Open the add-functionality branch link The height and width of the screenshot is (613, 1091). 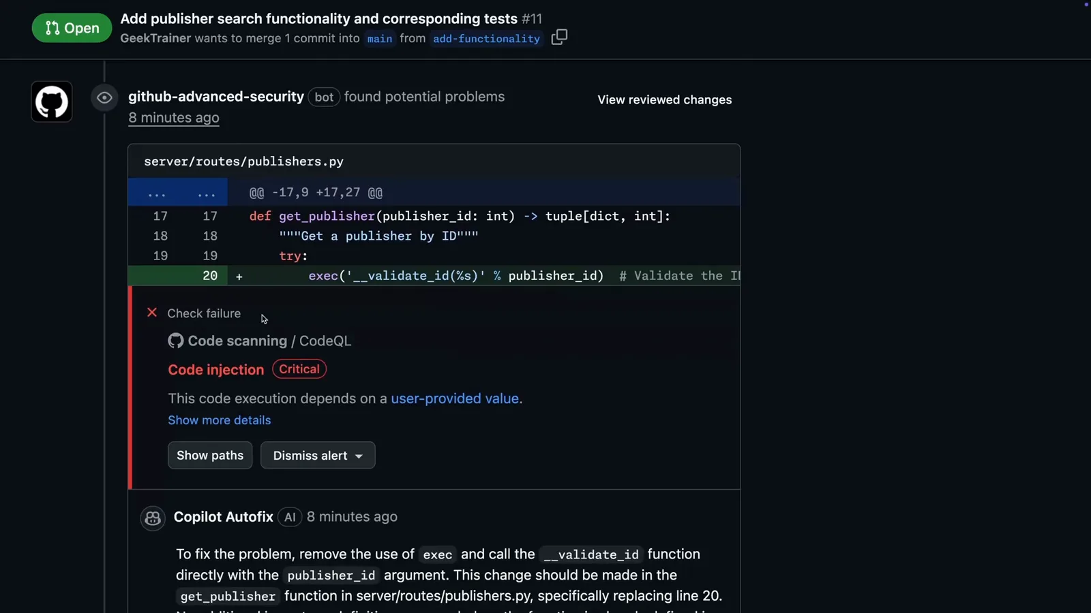tap(486, 39)
